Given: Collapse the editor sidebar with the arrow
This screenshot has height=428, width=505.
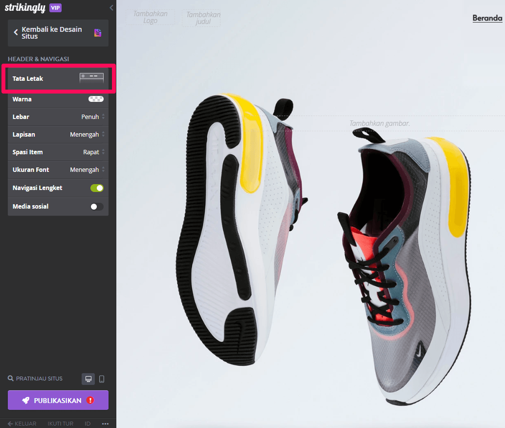Looking at the screenshot, I should click(111, 8).
